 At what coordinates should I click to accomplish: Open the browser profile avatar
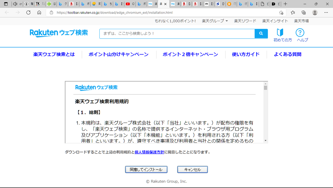pos(315,12)
